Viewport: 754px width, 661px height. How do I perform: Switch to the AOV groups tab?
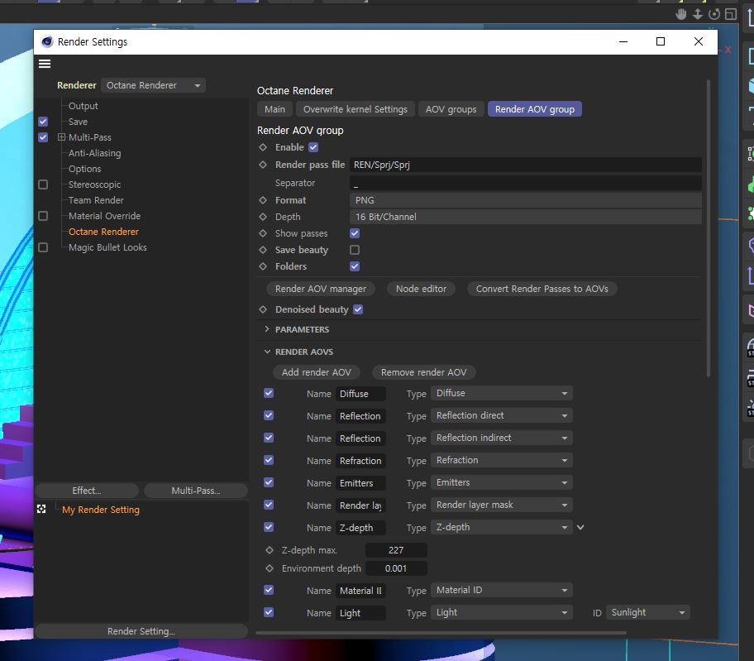click(451, 109)
